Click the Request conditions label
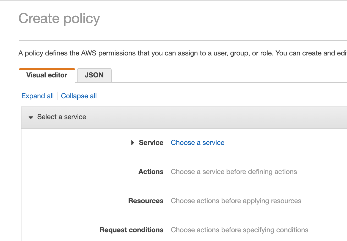 click(131, 230)
